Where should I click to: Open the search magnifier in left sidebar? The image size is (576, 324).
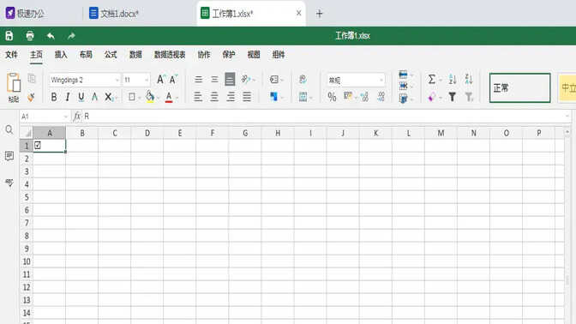coord(9,129)
